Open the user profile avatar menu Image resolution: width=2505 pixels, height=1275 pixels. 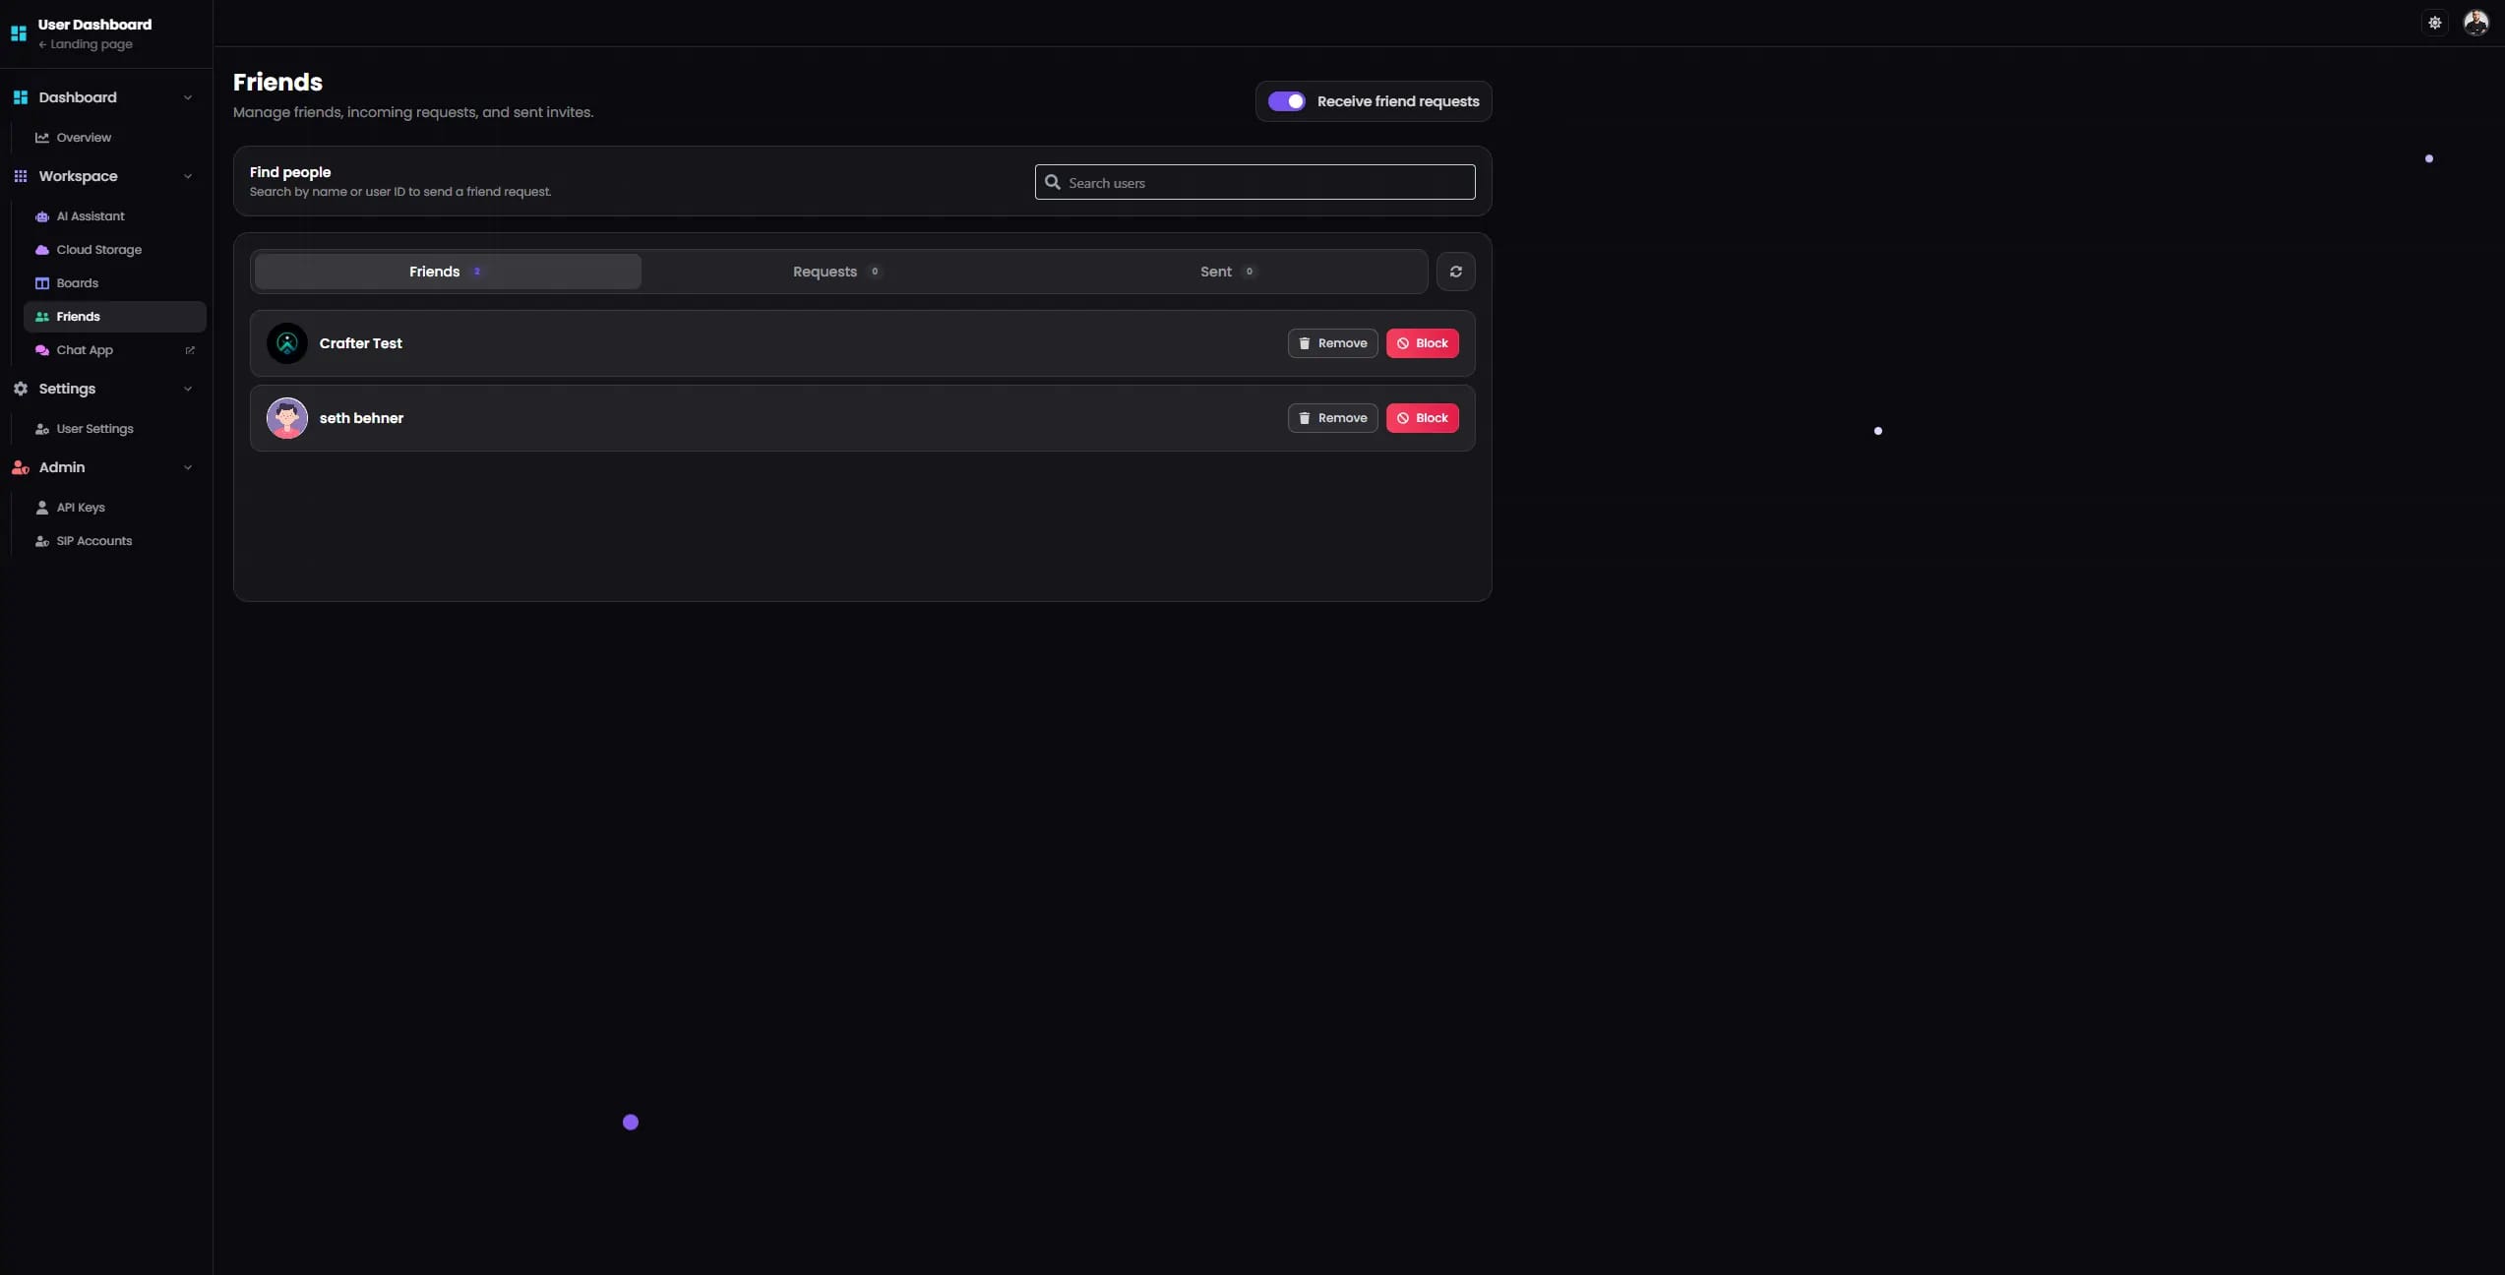[x=2475, y=23]
